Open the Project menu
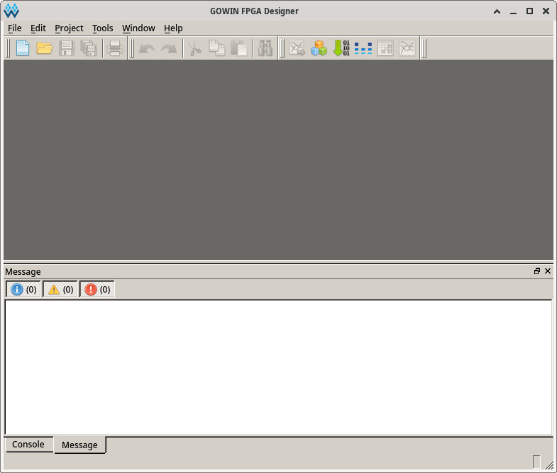This screenshot has width=557, height=473. (69, 28)
